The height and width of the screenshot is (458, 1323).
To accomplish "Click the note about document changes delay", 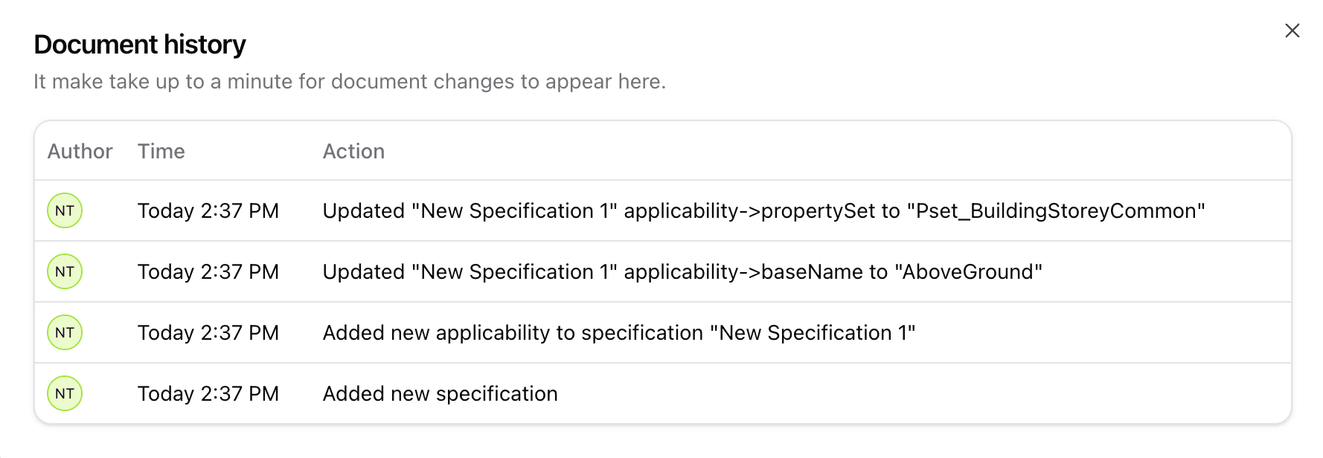I will pos(349,82).
